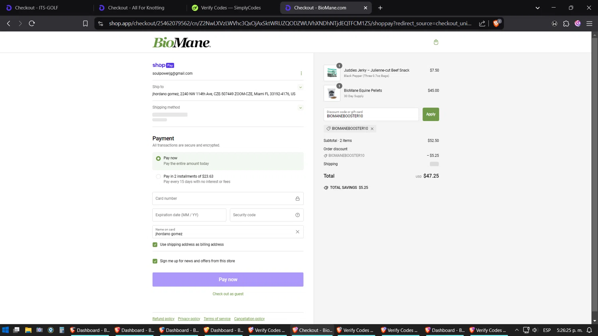This screenshot has height=336, width=598.
Task: Focus the Card number field
Action: tap(228, 199)
